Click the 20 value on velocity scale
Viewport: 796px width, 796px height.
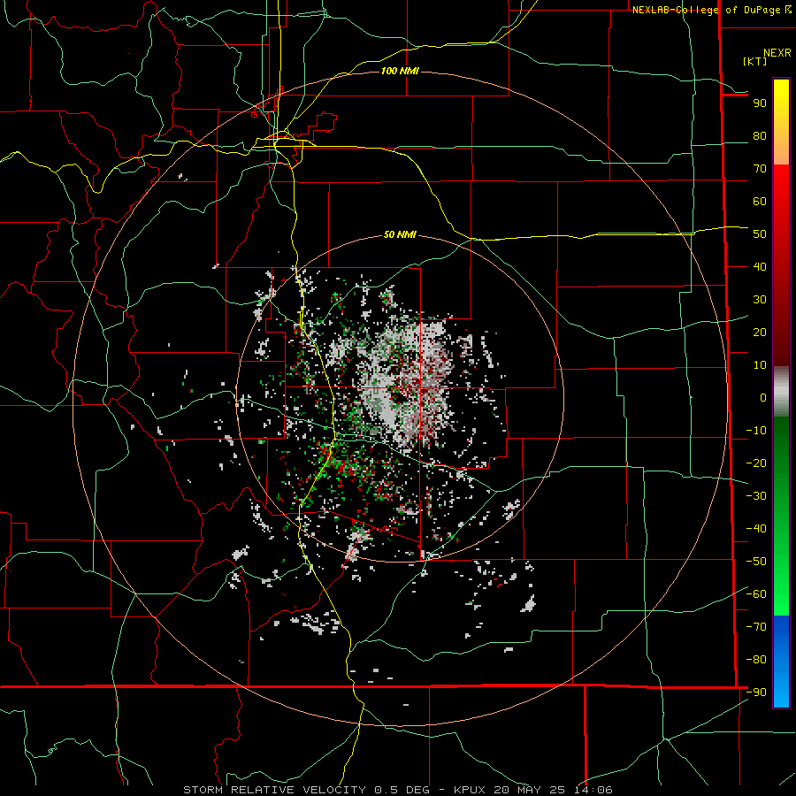coord(760,332)
